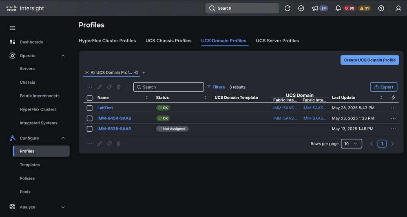Collapse the Operate section chevron
Viewport: 407px width, 217px height.
(x=63, y=56)
